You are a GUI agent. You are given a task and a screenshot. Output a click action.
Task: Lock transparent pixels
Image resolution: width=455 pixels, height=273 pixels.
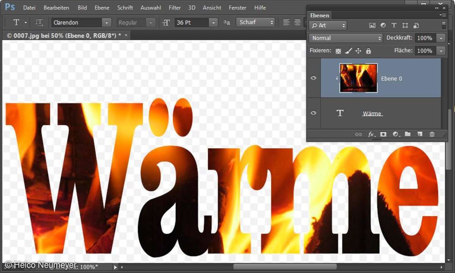click(338, 51)
